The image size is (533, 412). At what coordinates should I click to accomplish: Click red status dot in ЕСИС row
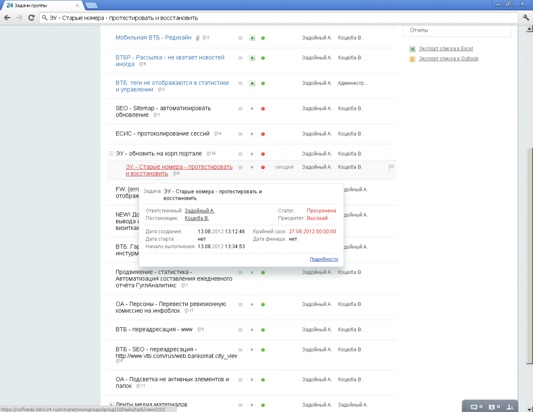point(263,134)
